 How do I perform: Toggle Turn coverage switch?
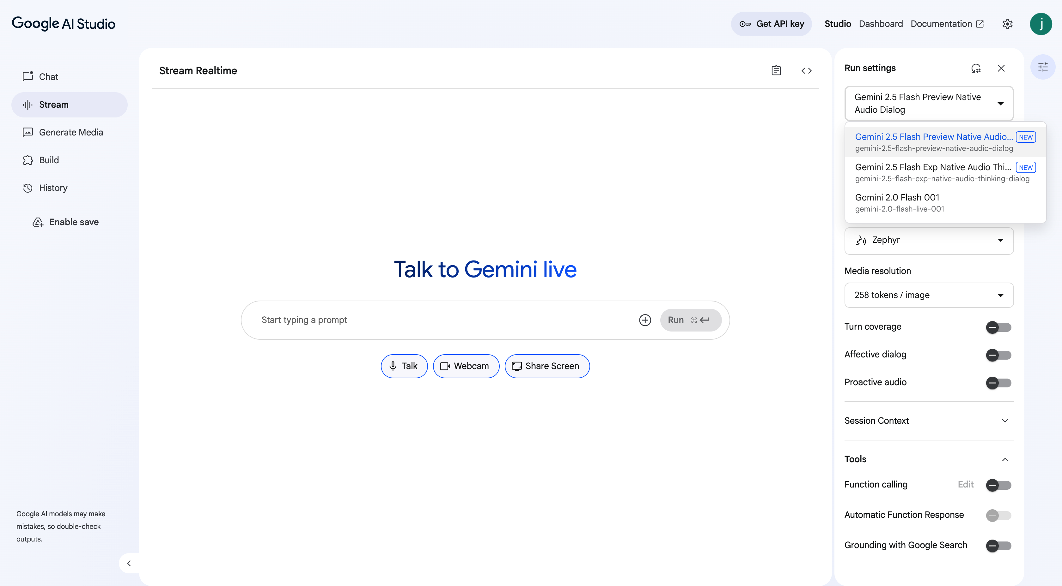(x=998, y=327)
